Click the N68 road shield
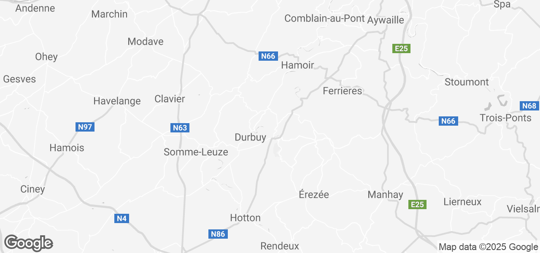Viewport: 540px width, 253px height. pos(529,106)
